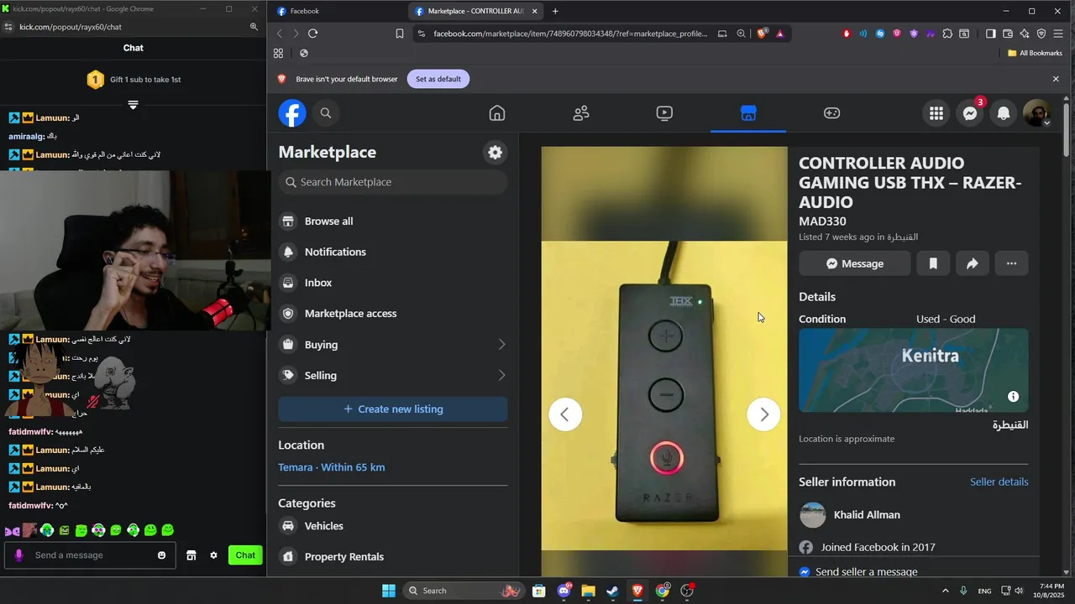This screenshot has width=1075, height=604.
Task: Click the Facebook logo
Action: (292, 113)
